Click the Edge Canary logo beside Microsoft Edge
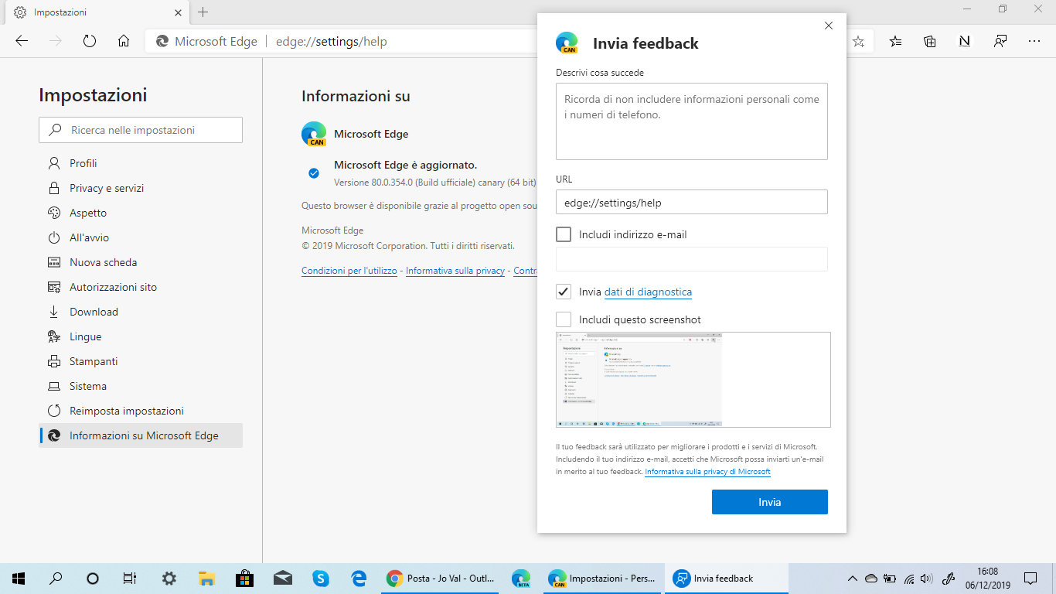The height and width of the screenshot is (594, 1056). 314,134
